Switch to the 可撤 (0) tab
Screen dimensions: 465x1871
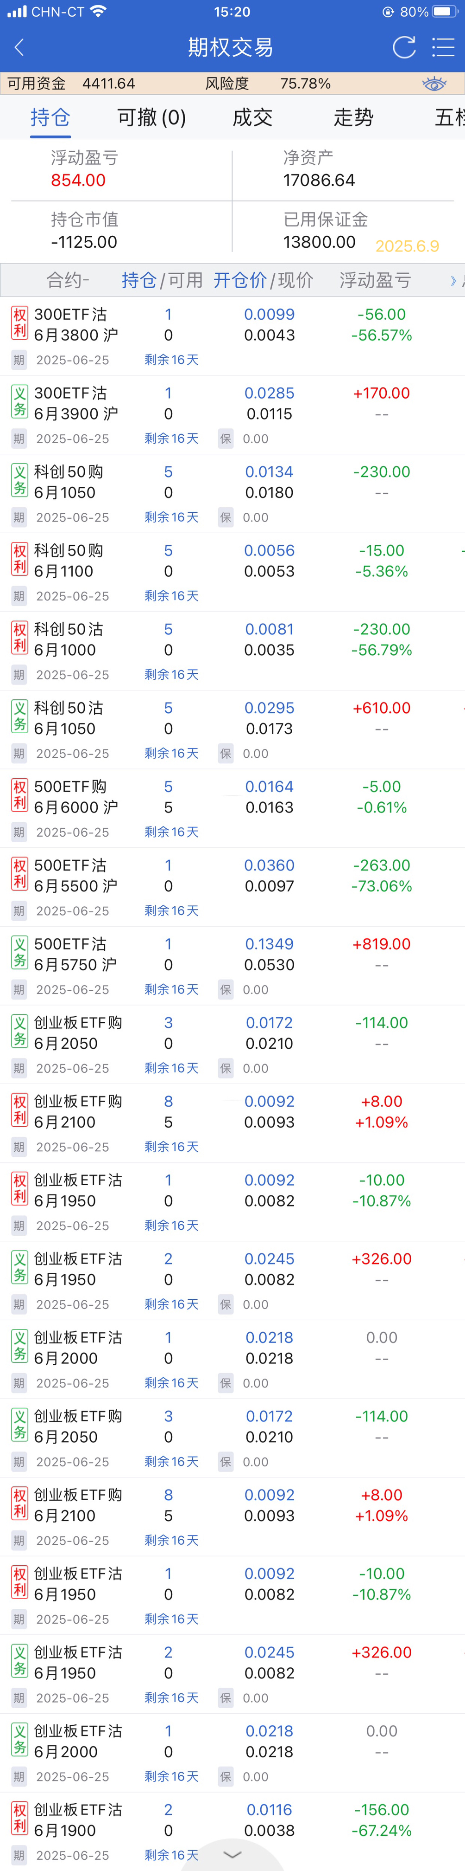point(151,118)
